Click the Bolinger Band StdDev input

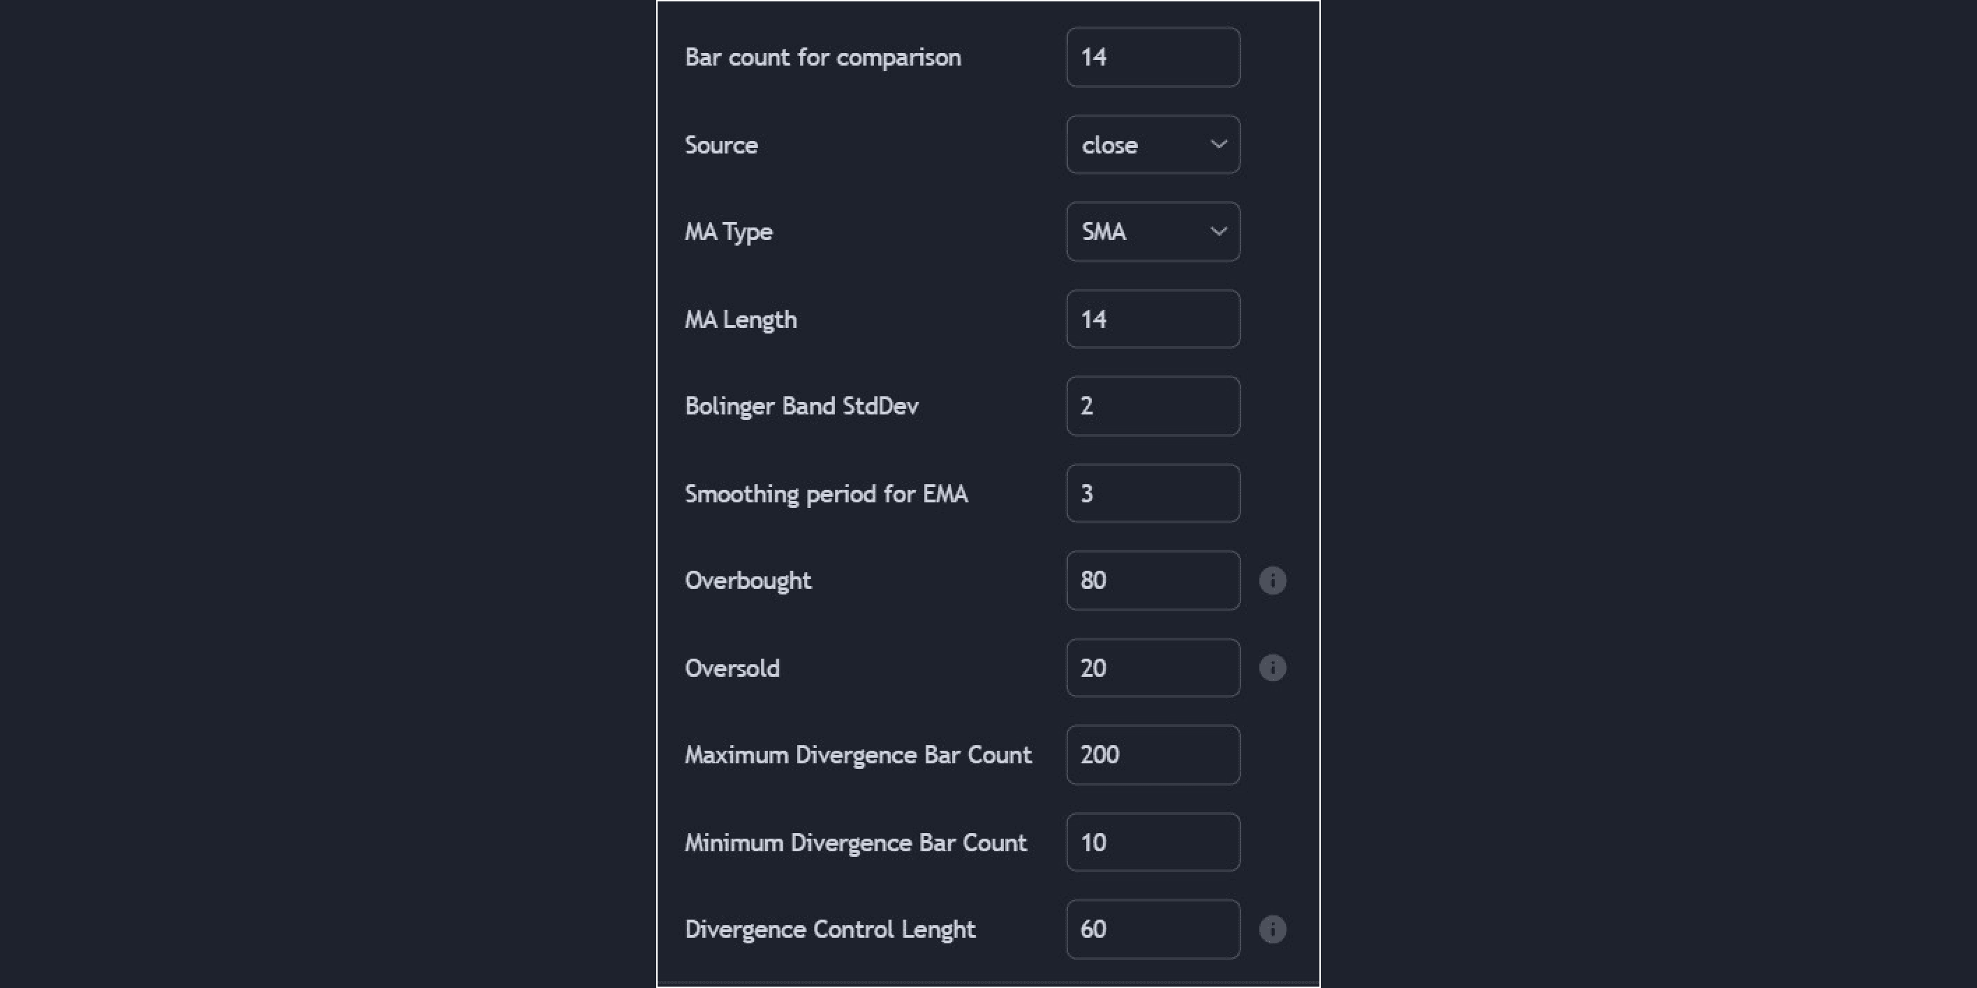(x=1153, y=406)
